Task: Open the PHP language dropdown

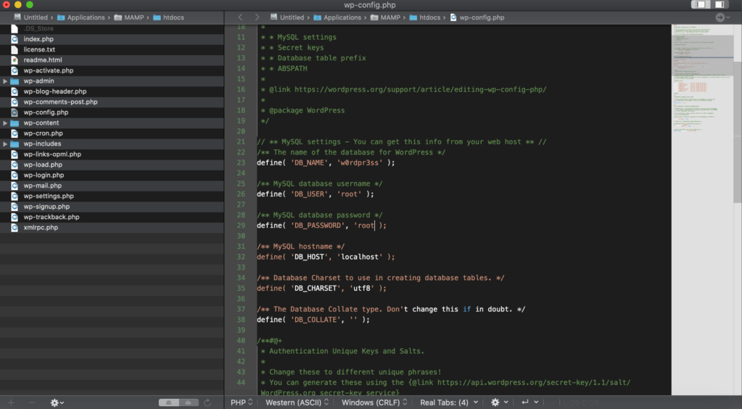Action: point(242,402)
